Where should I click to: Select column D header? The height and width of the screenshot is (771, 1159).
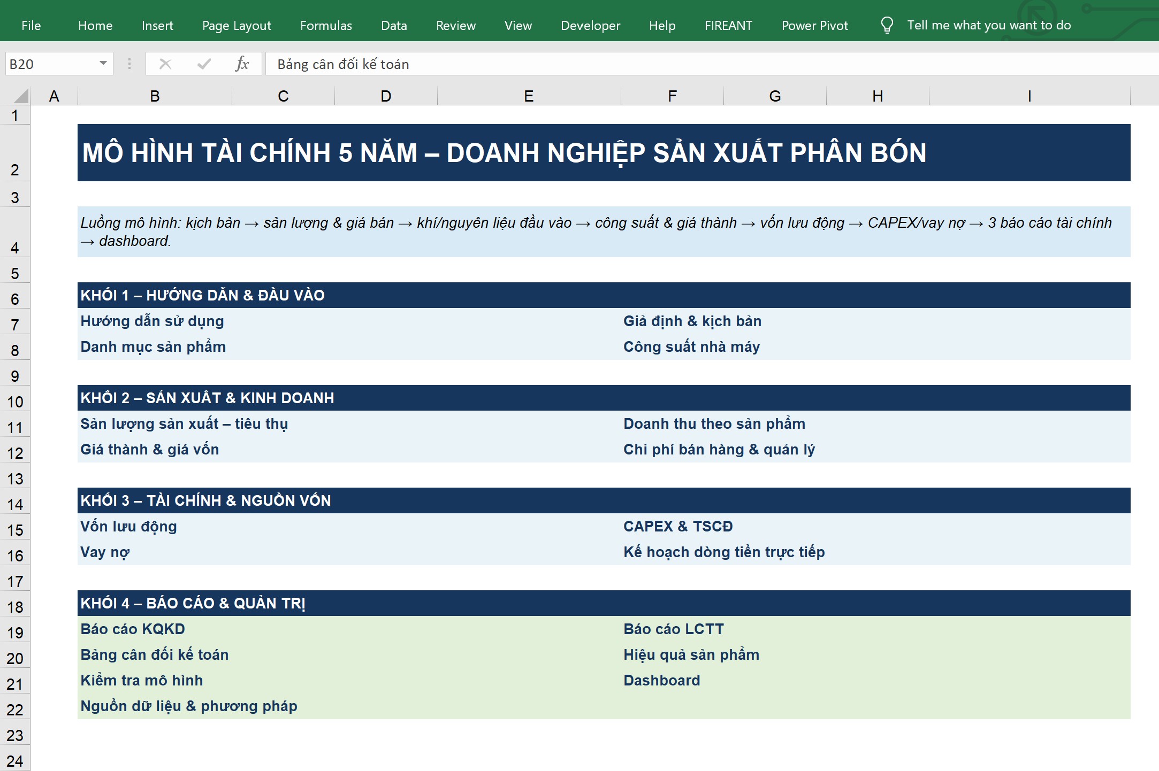pyautogui.click(x=386, y=96)
